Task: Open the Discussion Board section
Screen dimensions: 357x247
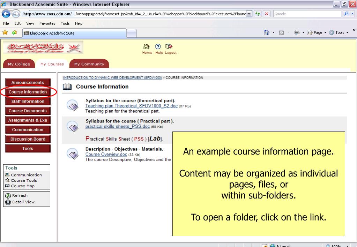Action: click(x=28, y=139)
